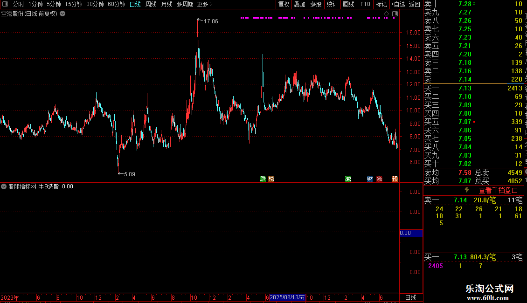Viewport: 527px width, 303px height.
Task: Click the green 跌 event marker
Action: (x=263, y=179)
